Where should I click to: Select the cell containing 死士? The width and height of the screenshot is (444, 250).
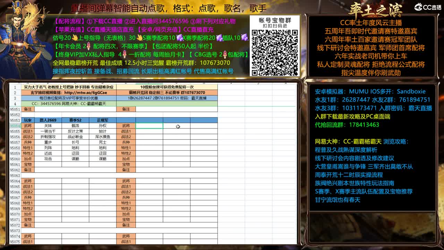tap(103, 142)
